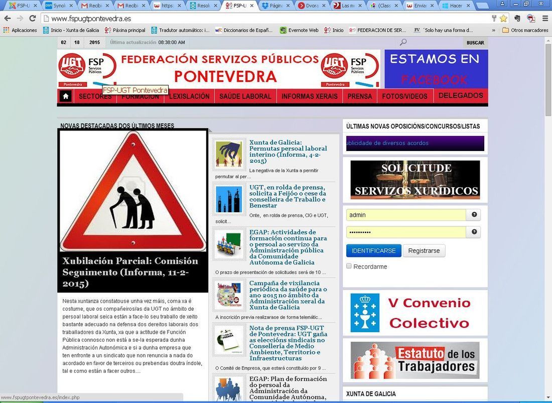Reload the page with the refresh icon

coord(33,18)
